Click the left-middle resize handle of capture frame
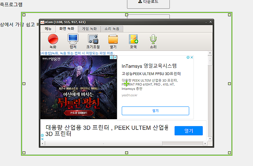The height and width of the screenshot is (166, 253). click(24, 84)
